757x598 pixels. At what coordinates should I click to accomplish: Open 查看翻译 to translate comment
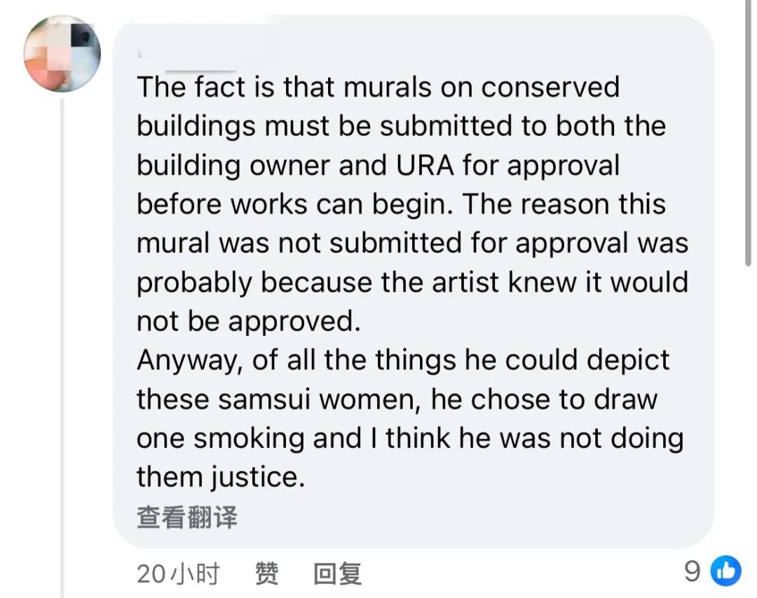pos(187,517)
